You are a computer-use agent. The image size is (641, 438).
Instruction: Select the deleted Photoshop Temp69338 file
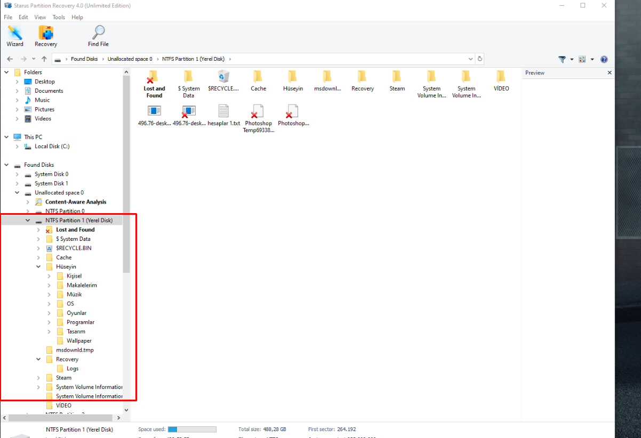point(259,119)
